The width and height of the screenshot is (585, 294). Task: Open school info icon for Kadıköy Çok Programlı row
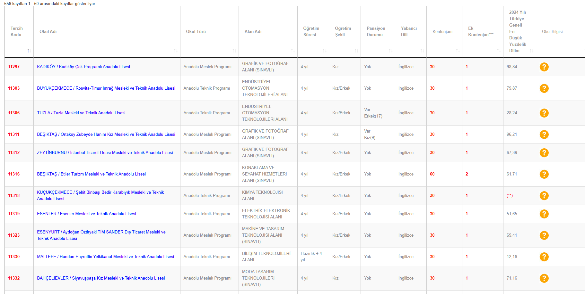click(x=544, y=67)
